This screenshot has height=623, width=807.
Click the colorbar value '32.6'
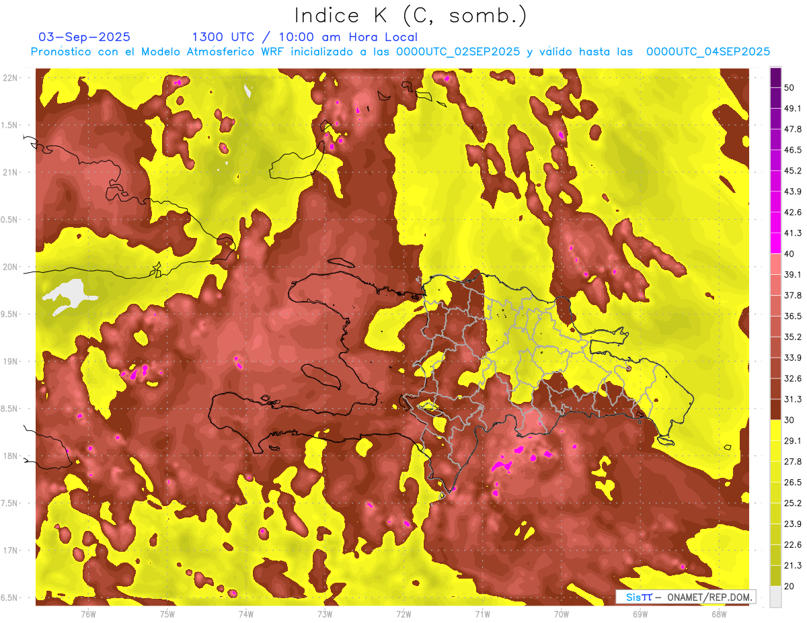click(x=792, y=378)
